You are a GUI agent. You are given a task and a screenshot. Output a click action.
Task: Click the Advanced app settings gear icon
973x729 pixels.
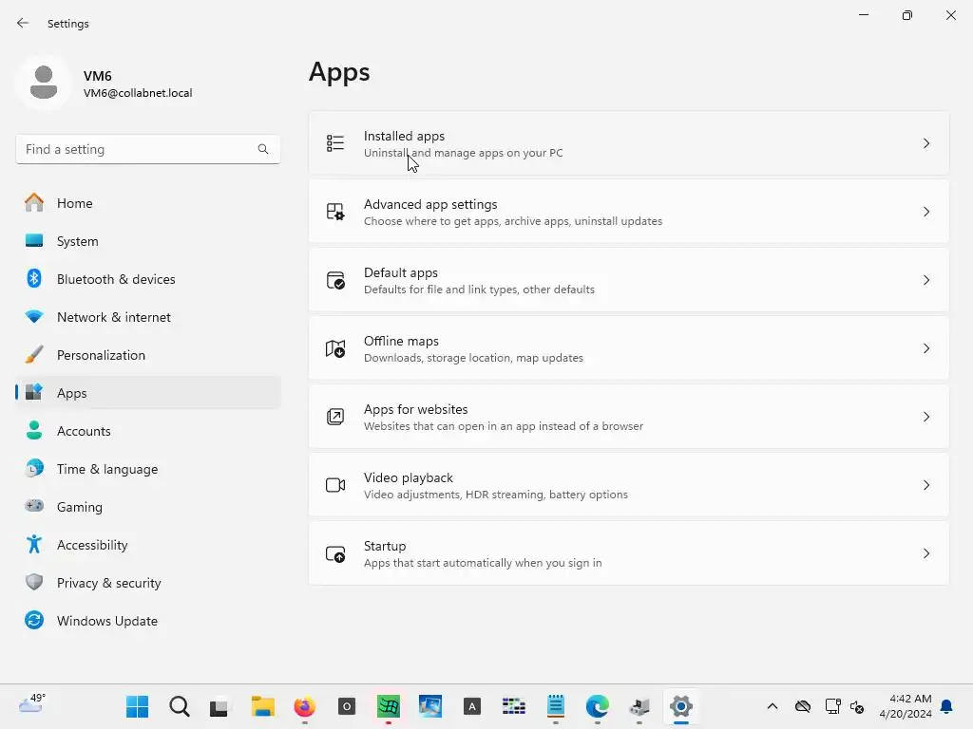coord(335,212)
